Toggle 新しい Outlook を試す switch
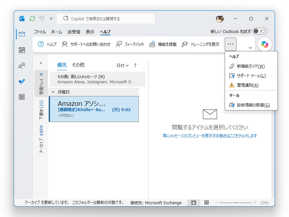This screenshot has height=217, width=289. [x=260, y=31]
